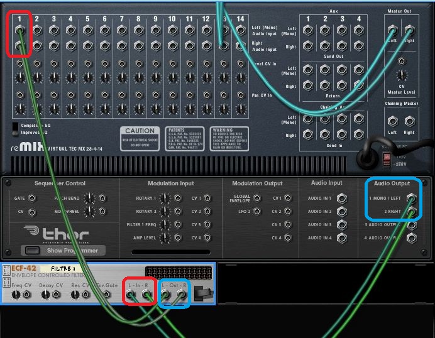Screen dimensions: 435x338
Task: Adjust ECF-42 Decay CV trim knob
Action: 46,295
